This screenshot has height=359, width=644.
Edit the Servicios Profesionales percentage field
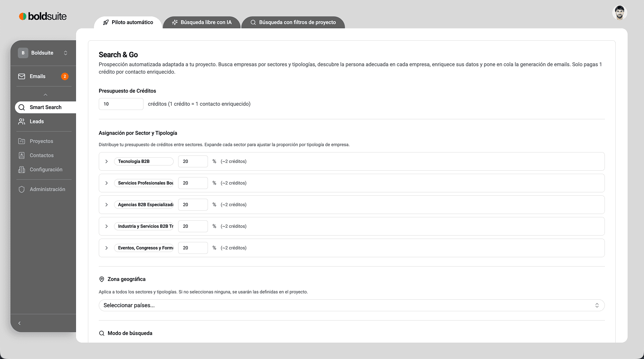click(x=193, y=183)
